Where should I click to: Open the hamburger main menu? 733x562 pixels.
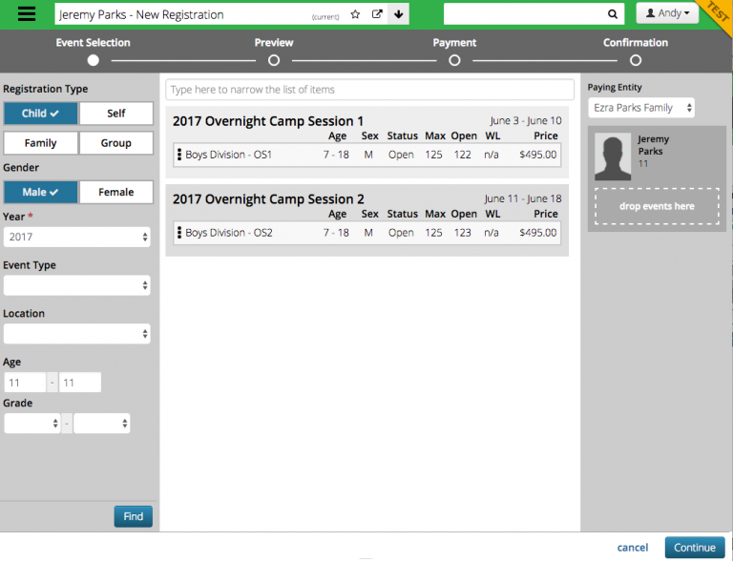point(27,14)
